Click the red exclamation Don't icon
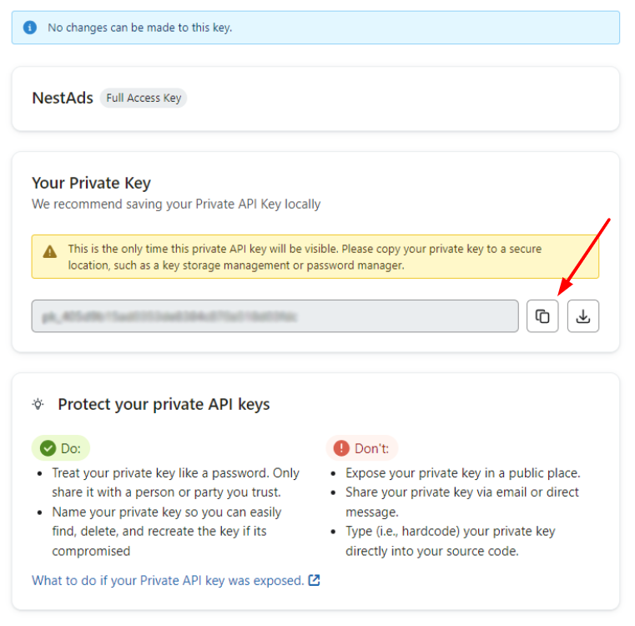 tap(341, 448)
